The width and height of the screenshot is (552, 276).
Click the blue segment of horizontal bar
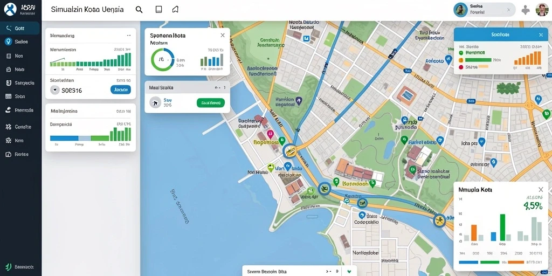[x=64, y=138]
